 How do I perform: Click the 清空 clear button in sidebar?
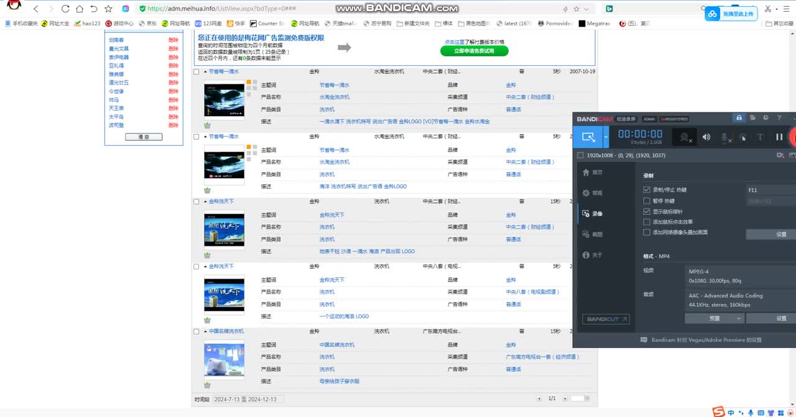click(x=144, y=137)
